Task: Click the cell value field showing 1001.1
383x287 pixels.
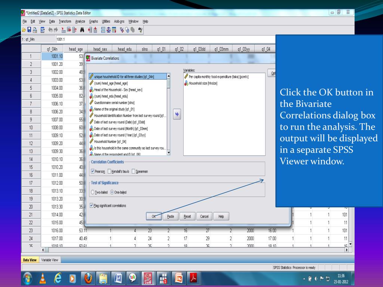Action: point(165,39)
